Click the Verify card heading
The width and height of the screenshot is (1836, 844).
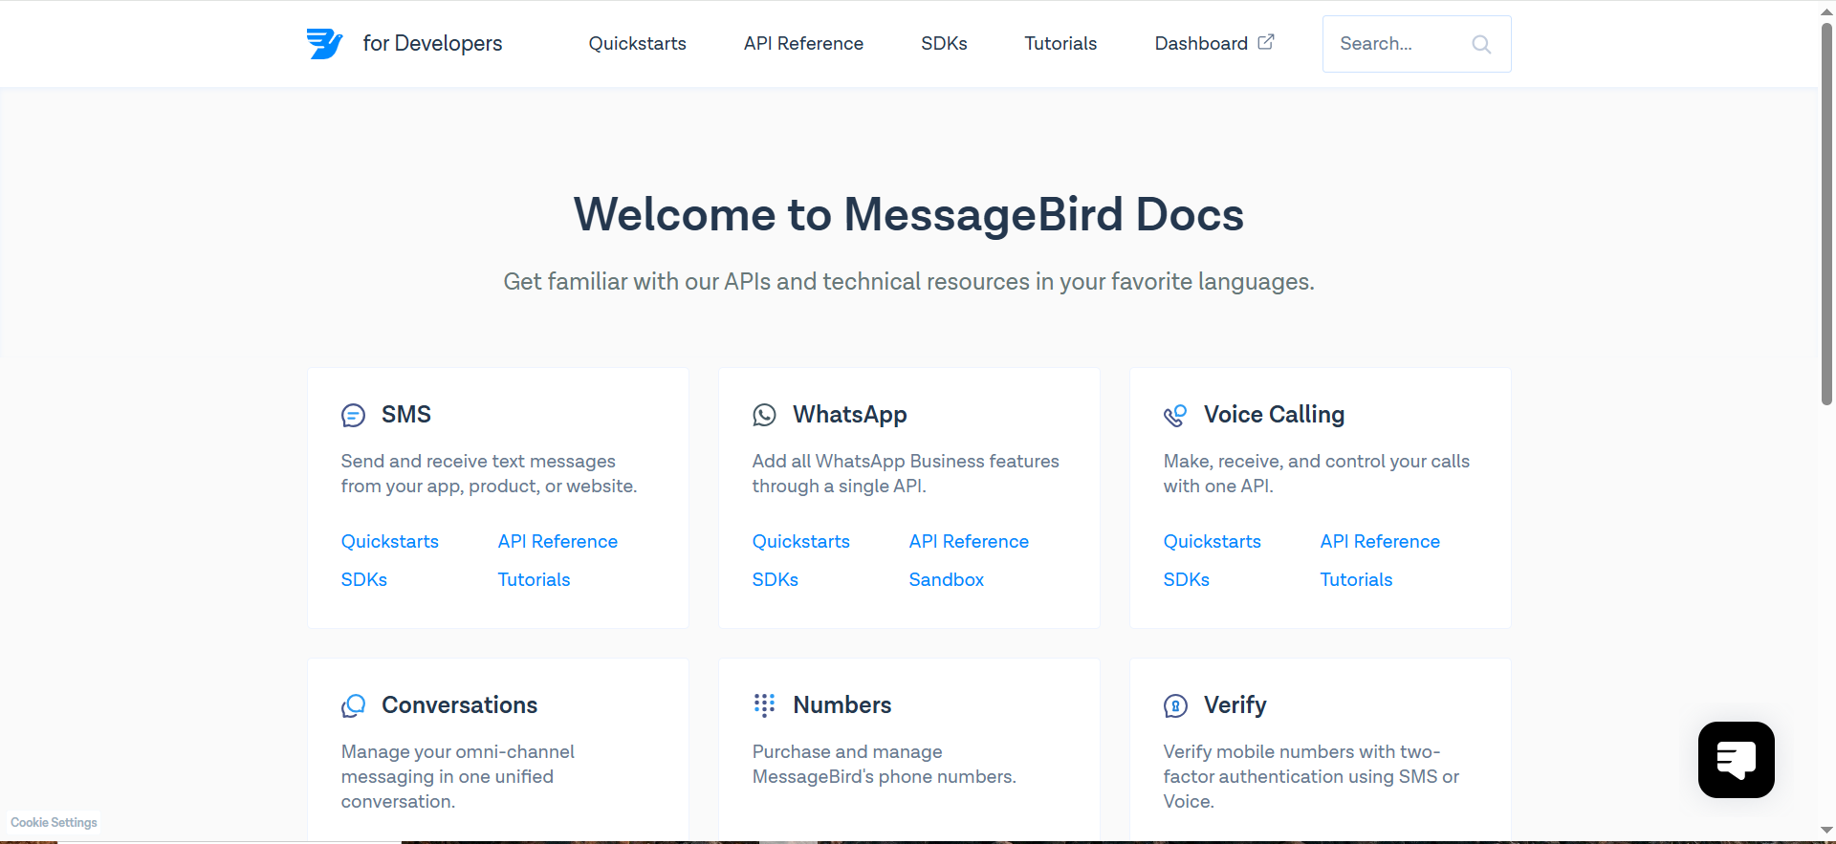(x=1235, y=704)
